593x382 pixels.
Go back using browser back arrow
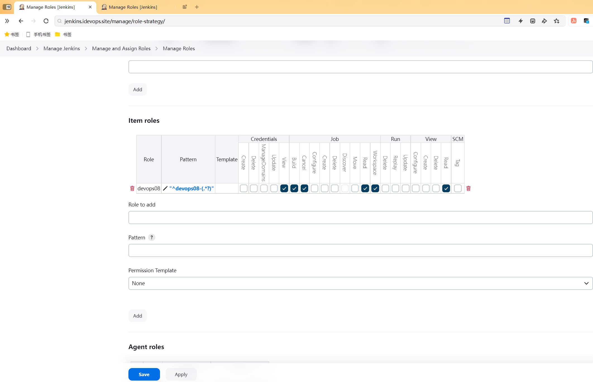point(21,21)
